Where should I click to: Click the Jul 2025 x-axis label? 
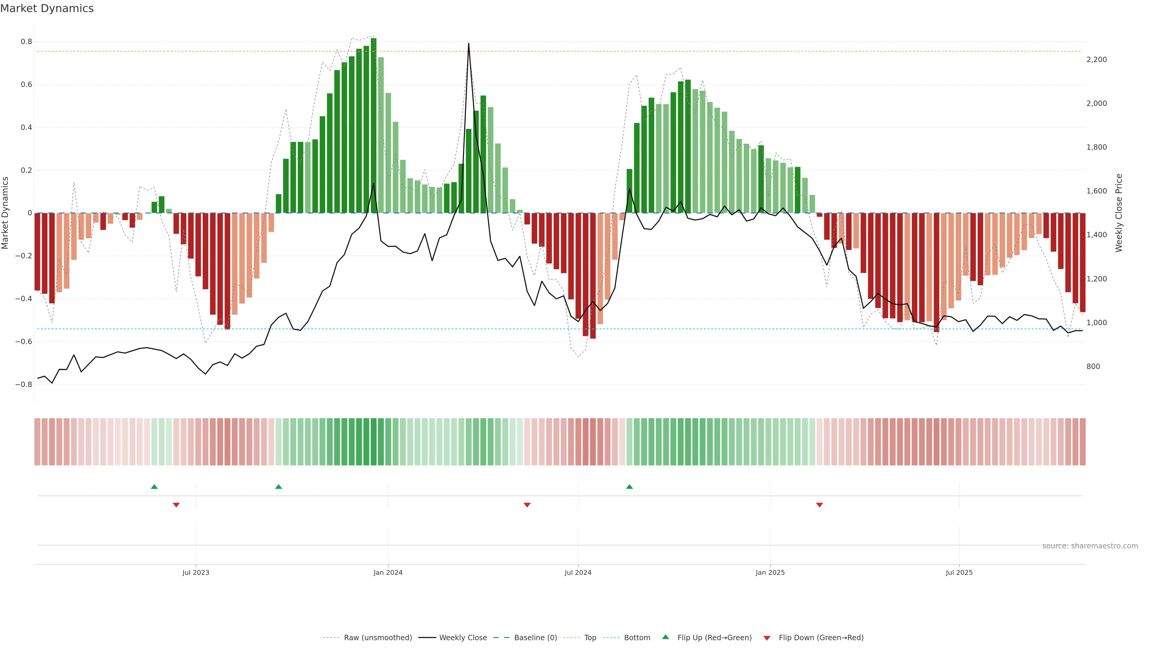click(x=959, y=572)
